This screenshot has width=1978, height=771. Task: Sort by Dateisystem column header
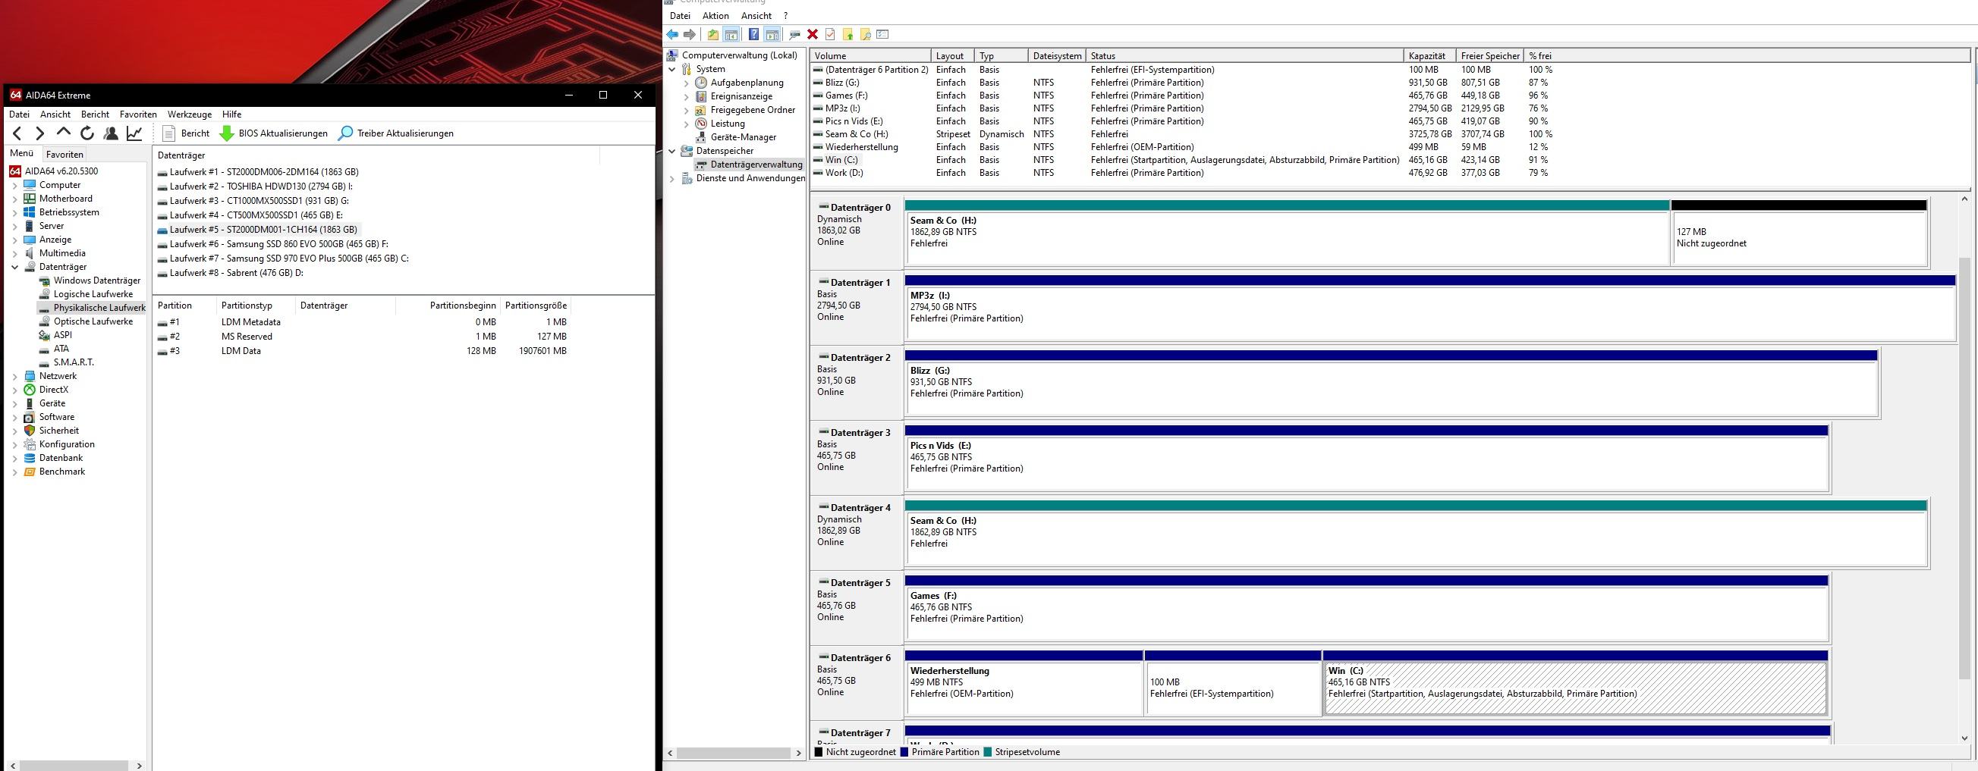(x=1057, y=56)
